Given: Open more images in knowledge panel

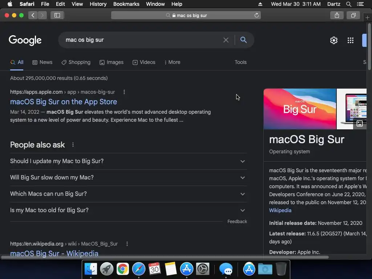Looking at the screenshot, I should tap(360, 124).
